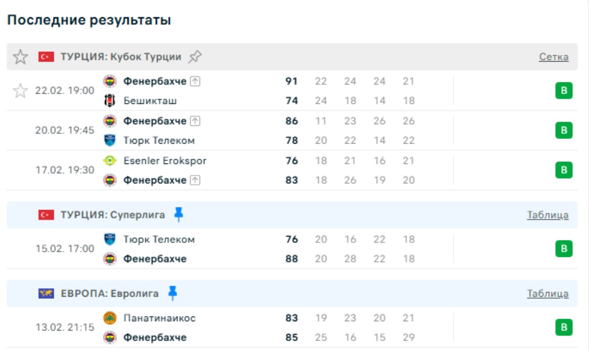Unpin the Кубок Турции league
589x351 pixels.
pyautogui.click(x=195, y=57)
